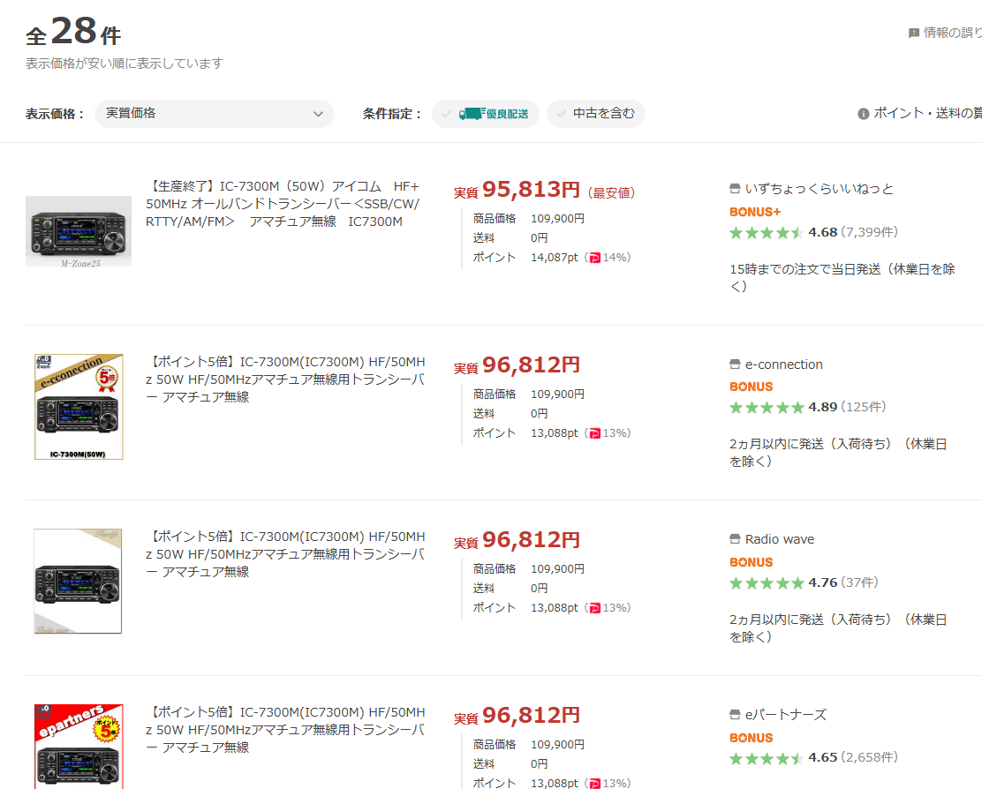Screen dimensions: 982x789
Task: Toggle the 優良配送 filter
Action: 486,114
